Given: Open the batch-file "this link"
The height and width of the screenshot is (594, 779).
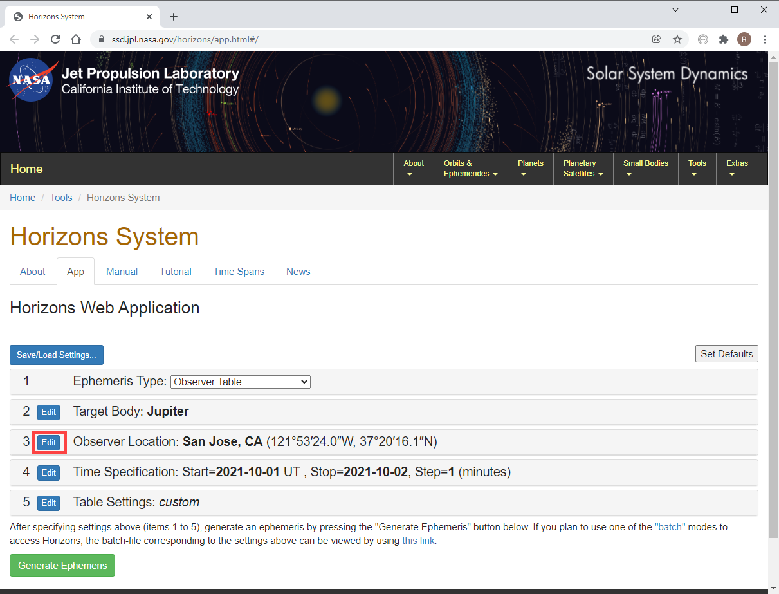Looking at the screenshot, I should 419,541.
